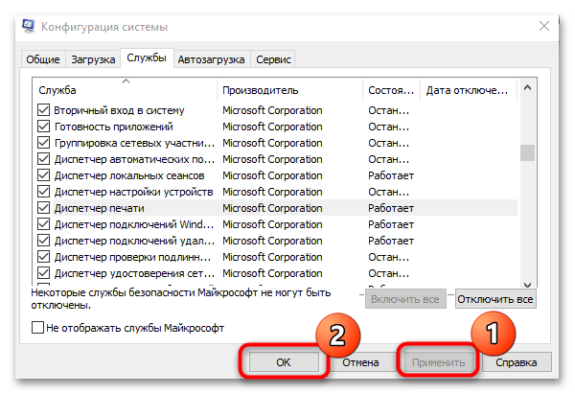The width and height of the screenshot is (575, 394).
Task: Uncheck Диспетчер удостоверения сет... service
Action: (x=44, y=273)
